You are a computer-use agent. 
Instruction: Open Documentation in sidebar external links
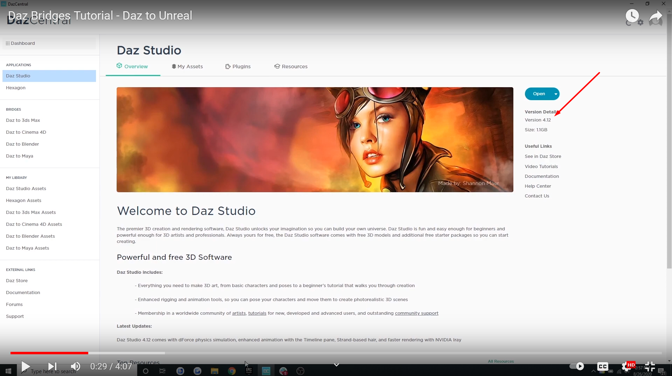tap(23, 293)
